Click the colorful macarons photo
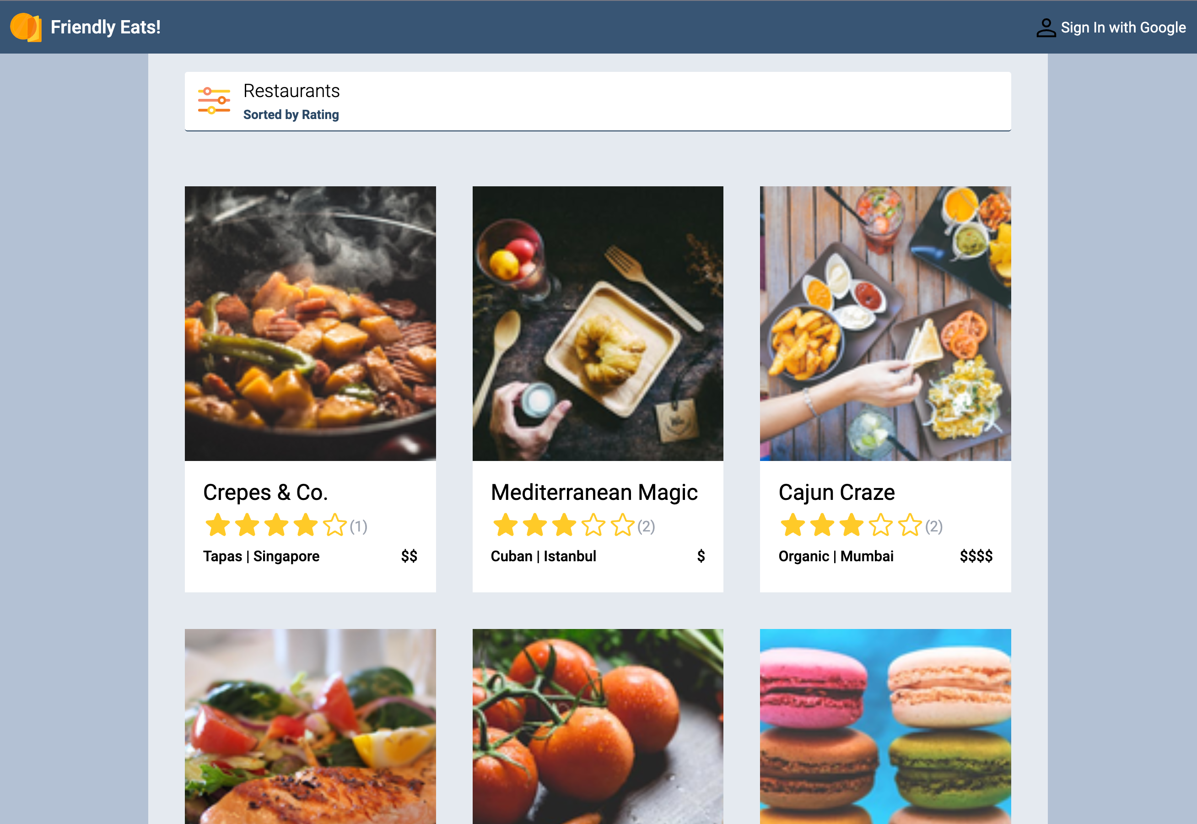The width and height of the screenshot is (1197, 824). click(x=885, y=726)
